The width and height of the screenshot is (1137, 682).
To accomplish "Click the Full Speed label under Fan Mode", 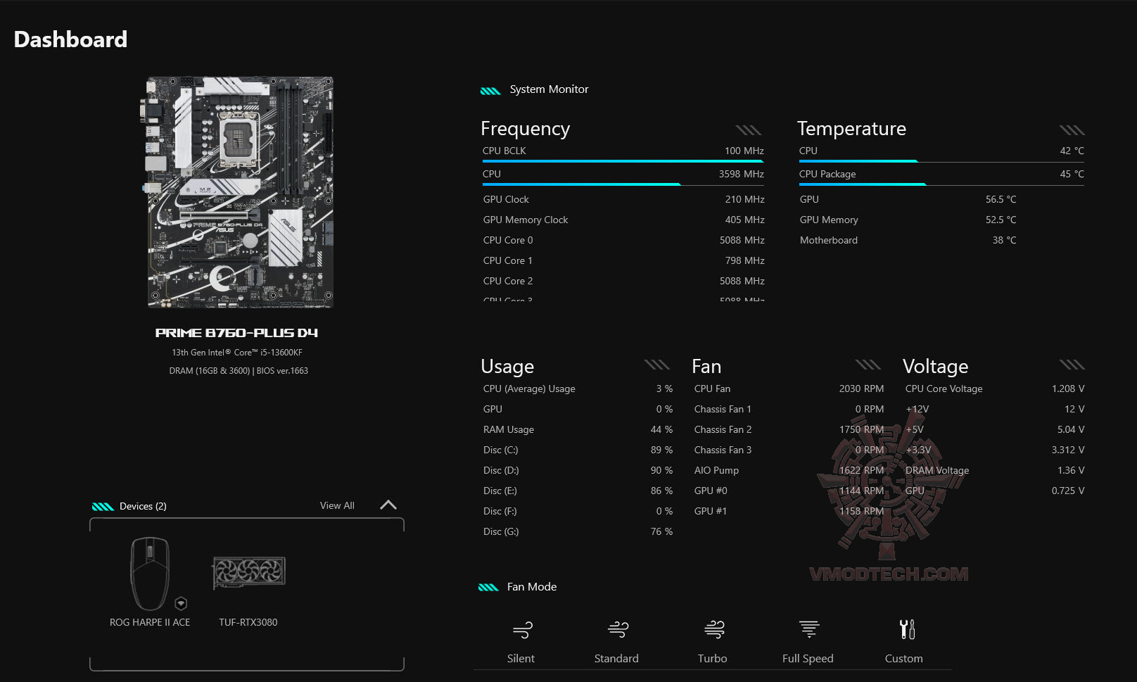I will click(808, 658).
